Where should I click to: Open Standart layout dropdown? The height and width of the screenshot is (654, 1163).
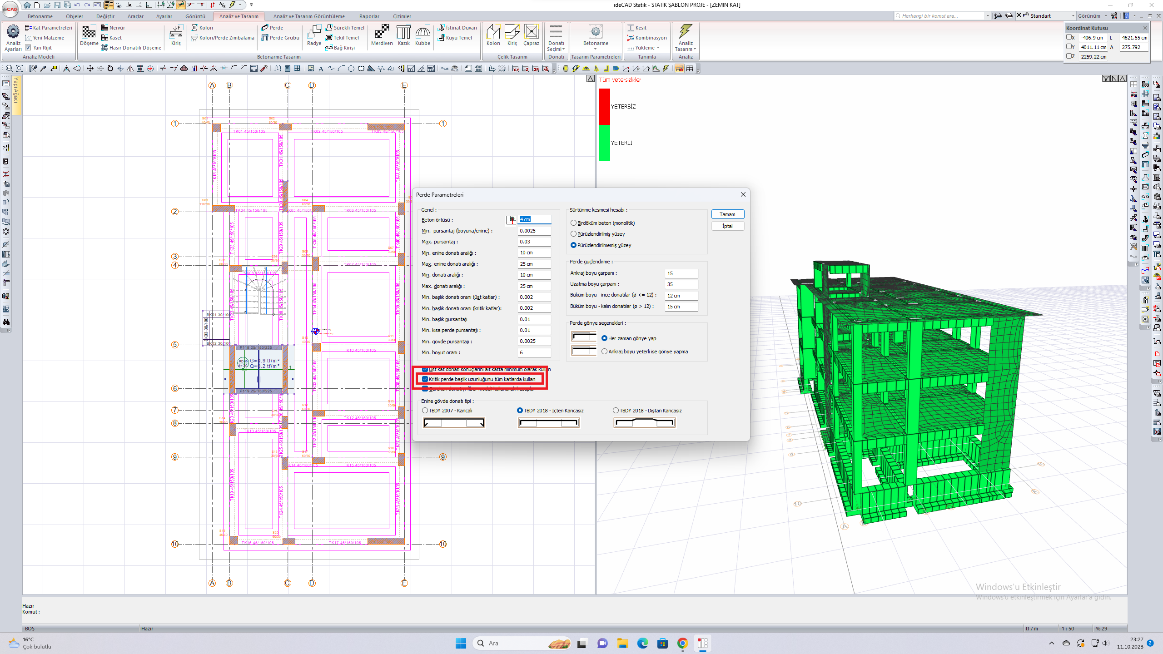click(1073, 16)
